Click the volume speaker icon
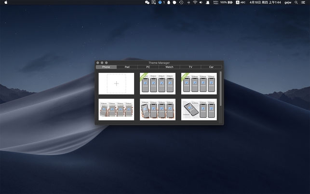 tap(201, 2)
